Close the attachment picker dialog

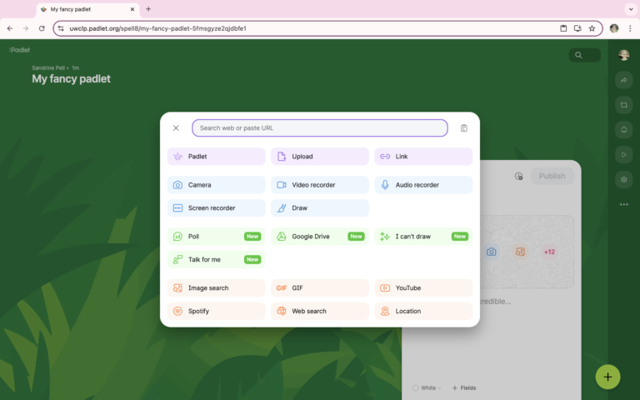pyautogui.click(x=176, y=128)
